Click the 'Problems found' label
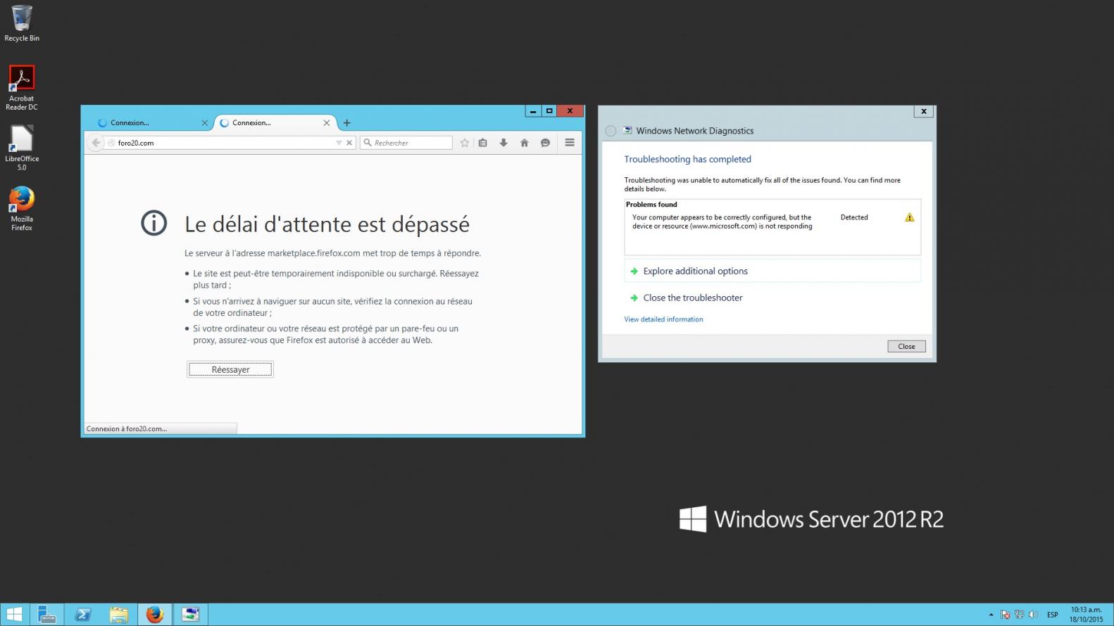The image size is (1114, 626). point(651,205)
